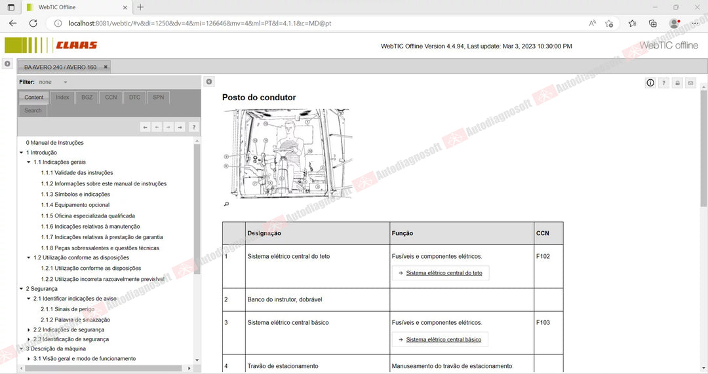Open 0 Manual de Instruções
Screen dimensions: 708x374
pyautogui.click(x=54, y=143)
